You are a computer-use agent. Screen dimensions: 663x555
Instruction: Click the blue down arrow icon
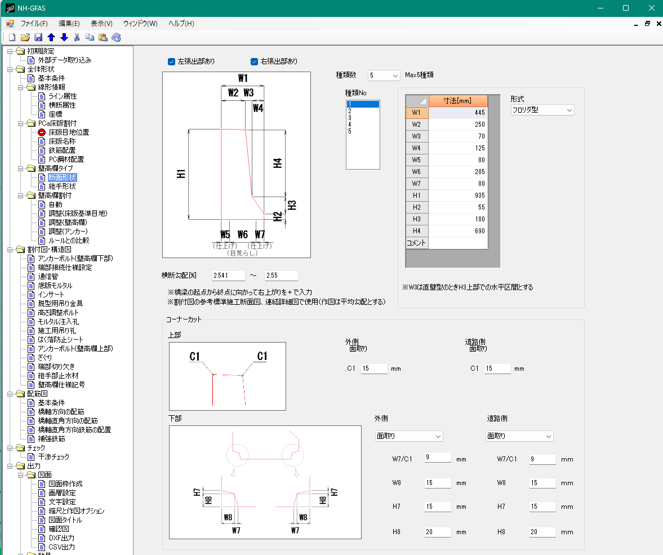click(x=64, y=37)
